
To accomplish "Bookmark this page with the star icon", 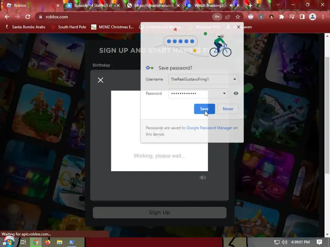I will tap(238, 17).
